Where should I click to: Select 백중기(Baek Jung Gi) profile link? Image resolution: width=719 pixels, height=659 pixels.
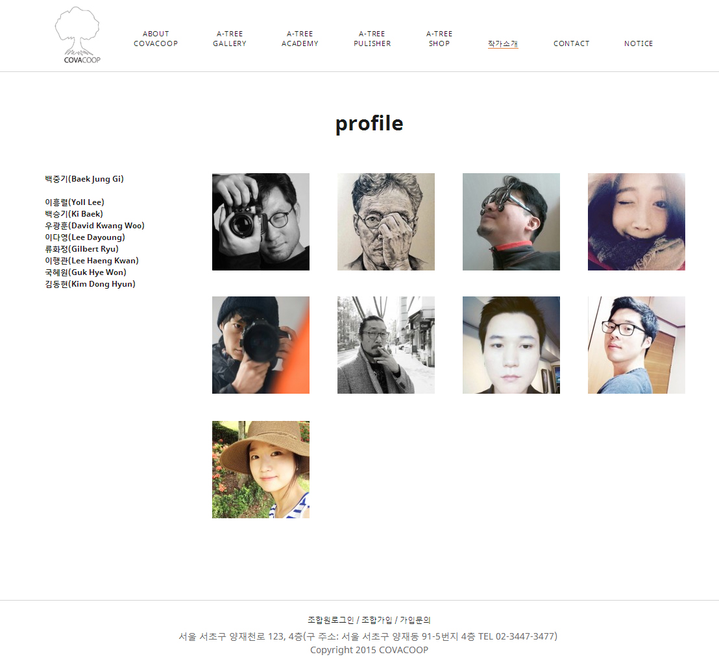(x=84, y=179)
